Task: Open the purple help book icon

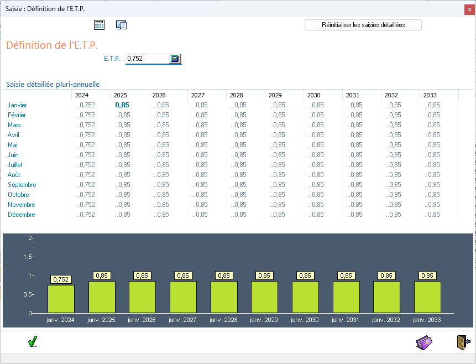Action: (424, 342)
